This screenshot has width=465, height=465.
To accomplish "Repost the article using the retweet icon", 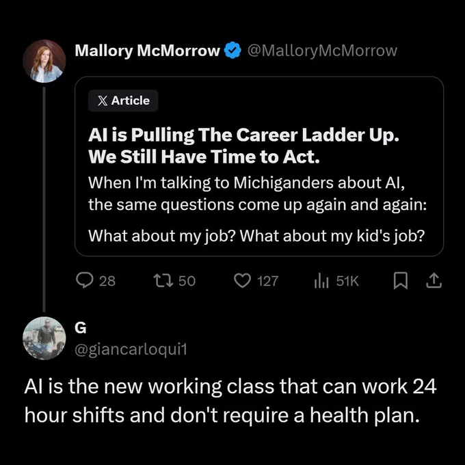I will [163, 280].
